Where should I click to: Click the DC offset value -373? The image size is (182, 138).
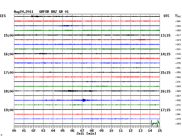[178, 105]
